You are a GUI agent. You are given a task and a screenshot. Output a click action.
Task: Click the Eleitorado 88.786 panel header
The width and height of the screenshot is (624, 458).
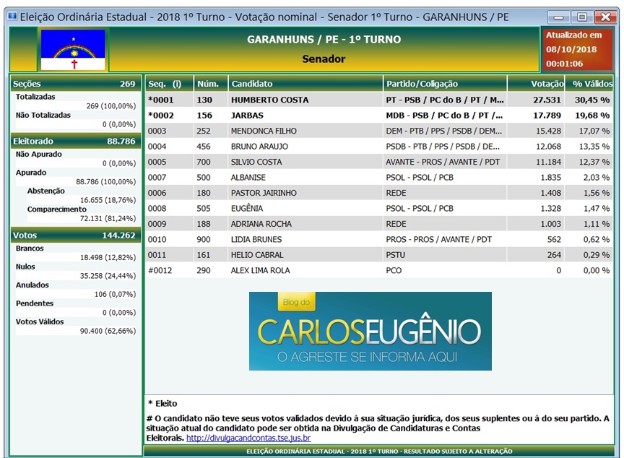point(75,142)
